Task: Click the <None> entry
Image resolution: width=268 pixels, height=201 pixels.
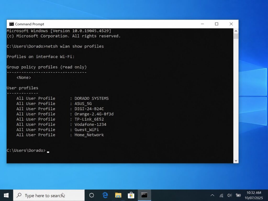Action: [x=24, y=77]
